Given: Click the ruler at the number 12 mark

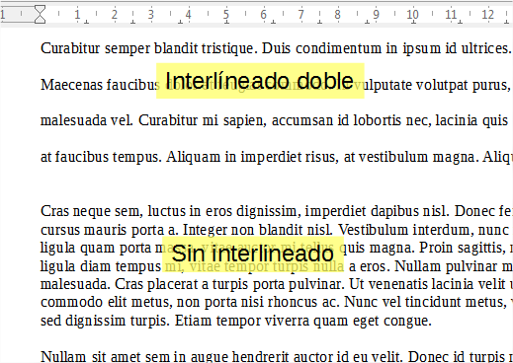Looking at the screenshot, I should pos(487,15).
